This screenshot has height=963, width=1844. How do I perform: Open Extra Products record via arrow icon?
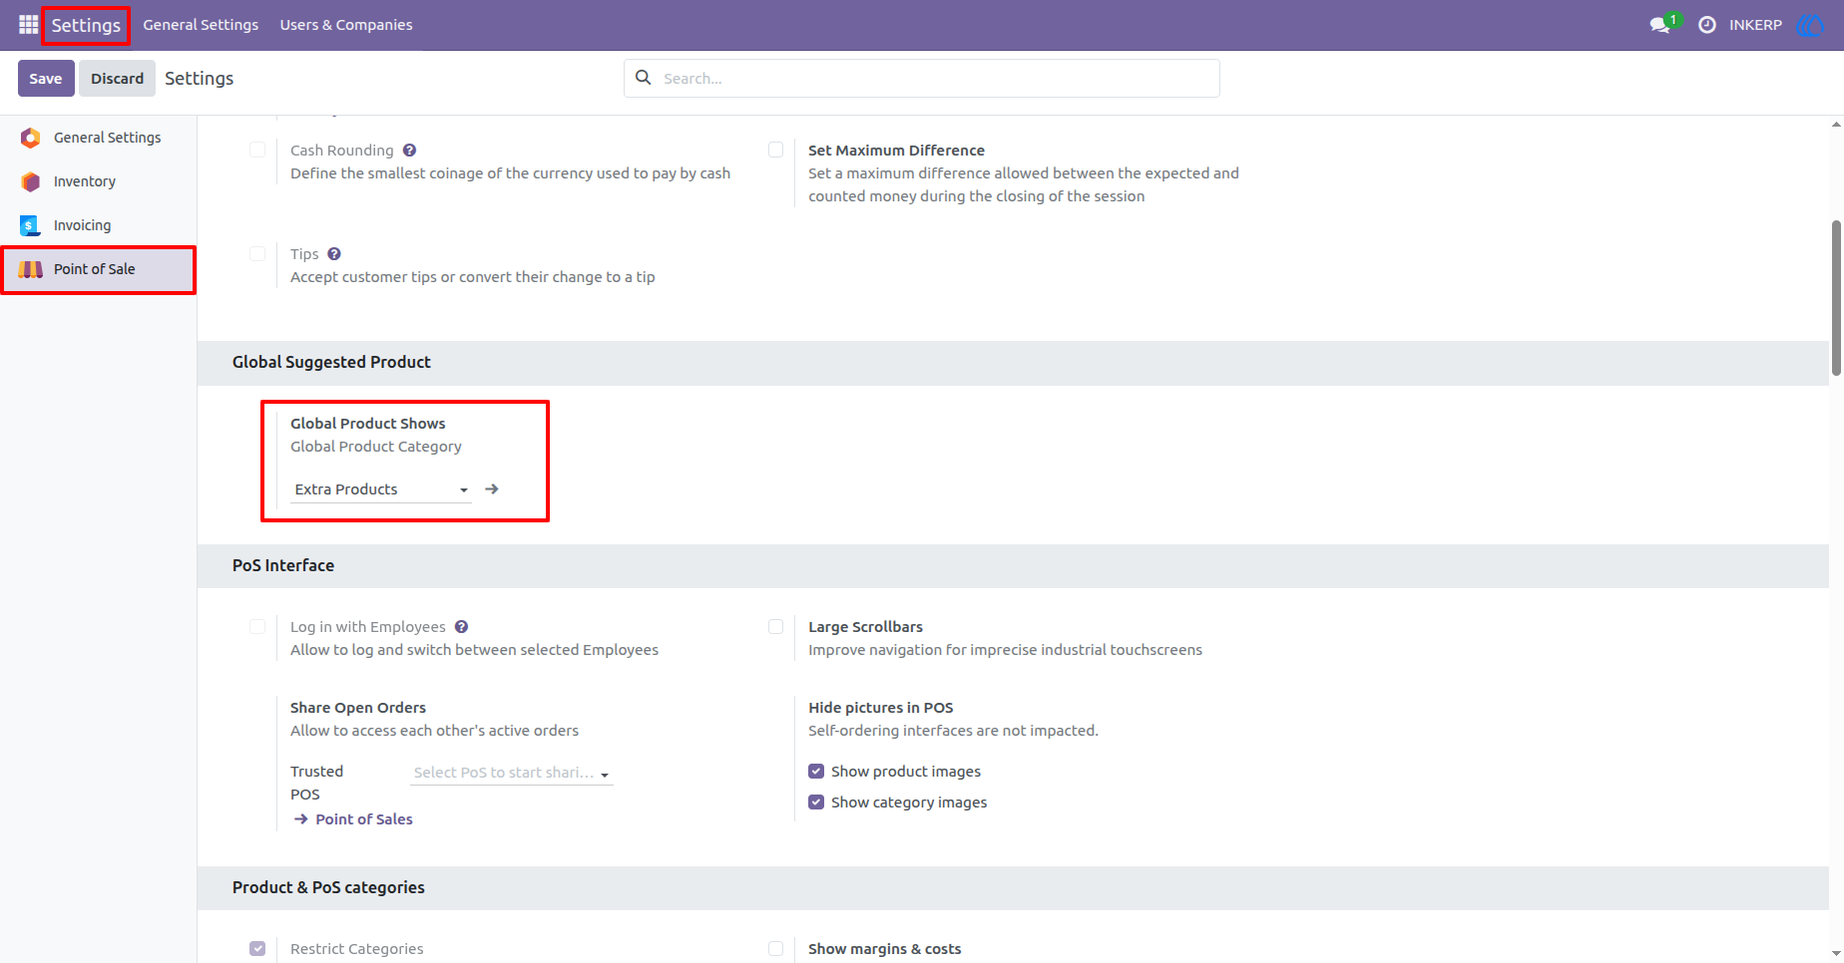pyautogui.click(x=492, y=489)
